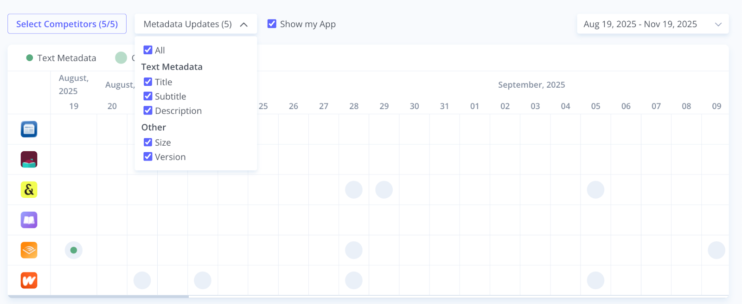The height and width of the screenshot is (304, 742).
Task: Click the purple open book app icon
Action: click(29, 220)
